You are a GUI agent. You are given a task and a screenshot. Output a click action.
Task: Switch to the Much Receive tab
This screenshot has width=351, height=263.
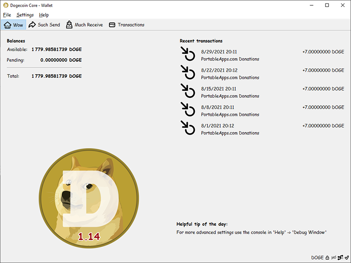tap(84, 25)
